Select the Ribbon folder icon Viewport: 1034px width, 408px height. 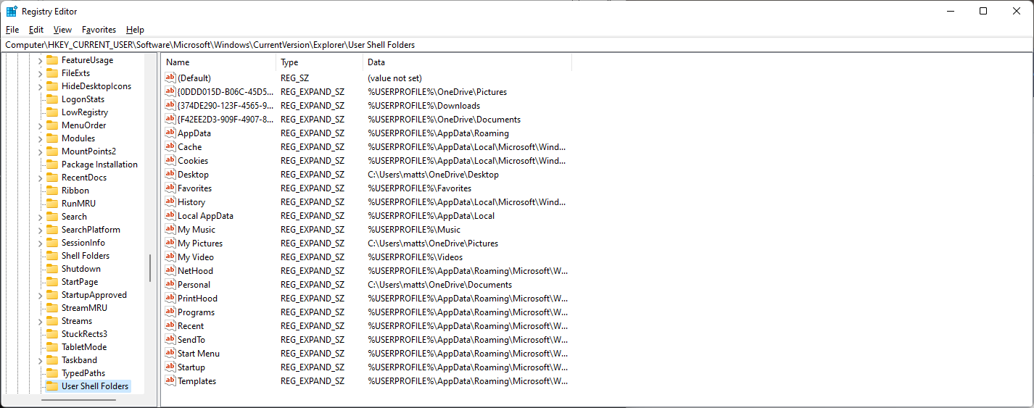[x=51, y=191]
